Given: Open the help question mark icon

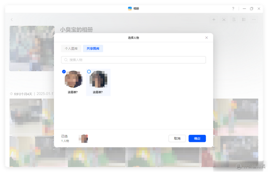Looking at the screenshot, I should click(x=233, y=8).
